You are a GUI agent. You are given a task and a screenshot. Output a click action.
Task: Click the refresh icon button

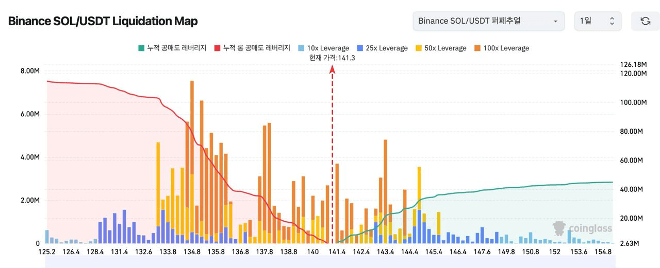645,21
